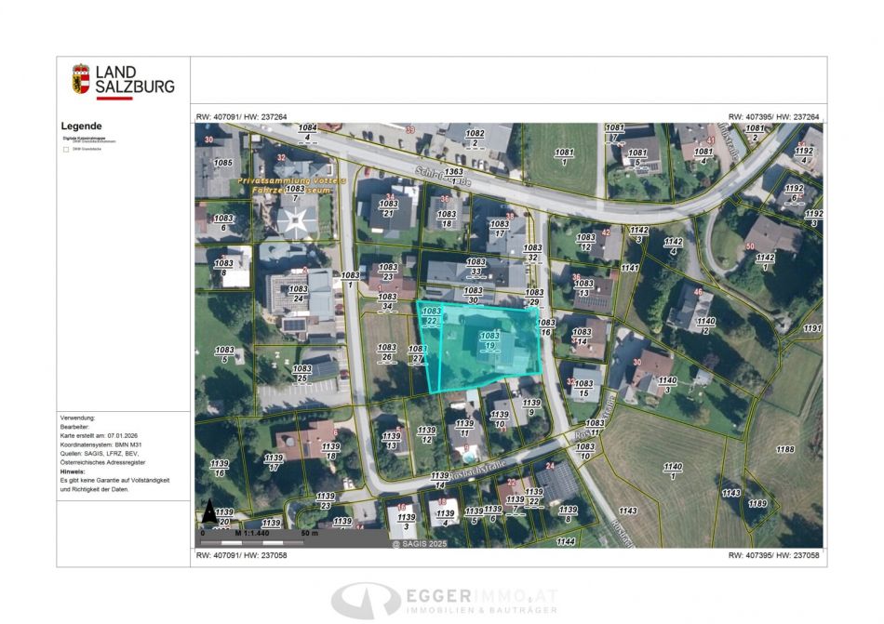Click the LAND SALZBURG title text
Screen dimensions: 884x624
pyautogui.click(x=134, y=79)
